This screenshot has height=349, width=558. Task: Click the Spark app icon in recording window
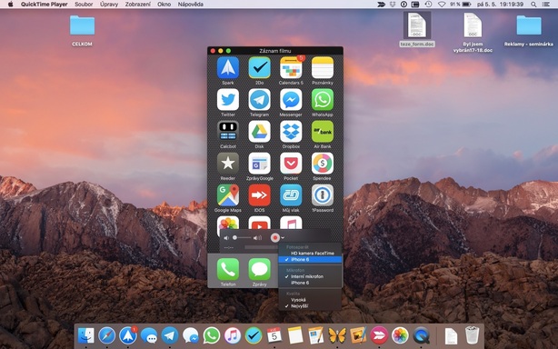point(228,67)
